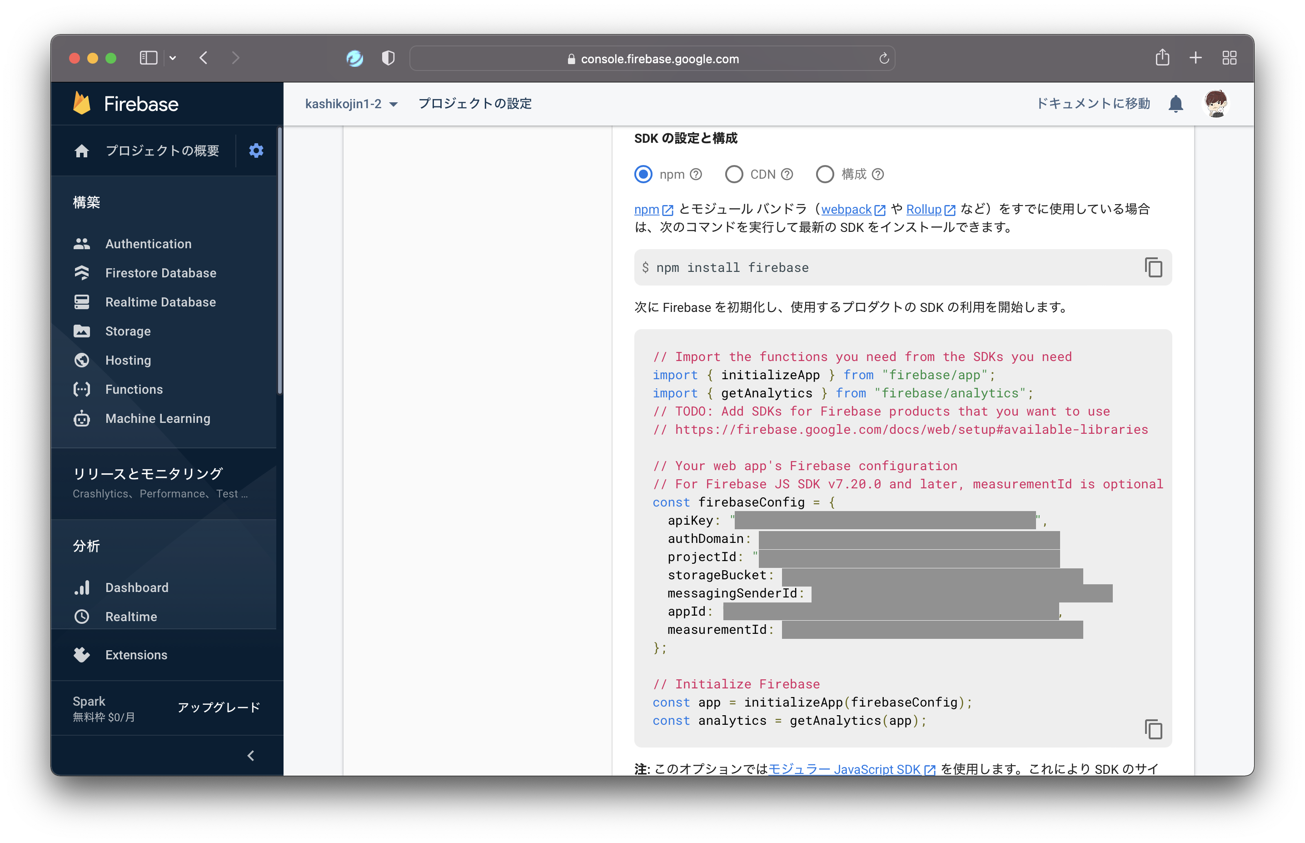Click the Safari address bar

[652, 59]
